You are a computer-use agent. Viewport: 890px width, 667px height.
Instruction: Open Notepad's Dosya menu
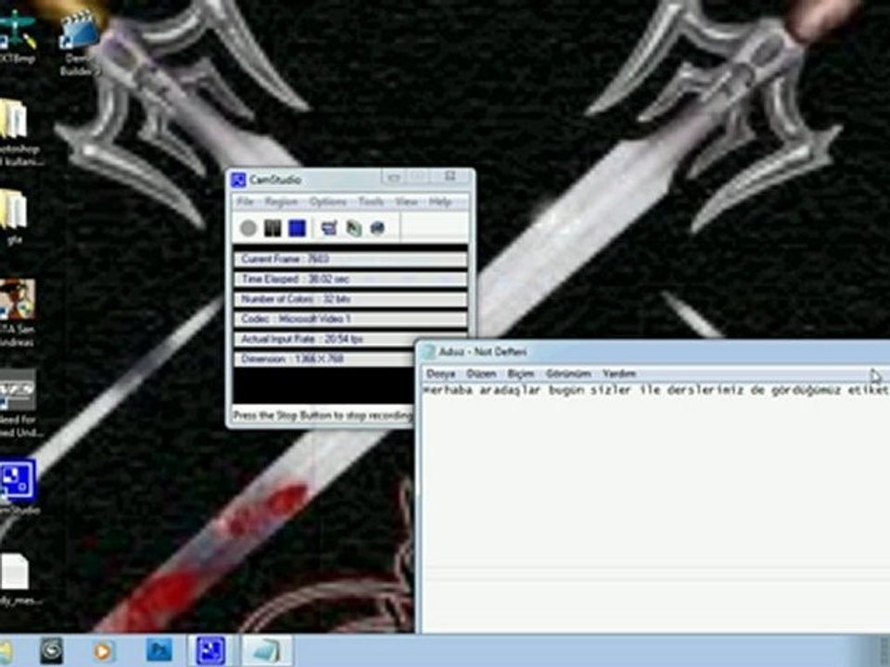point(441,373)
